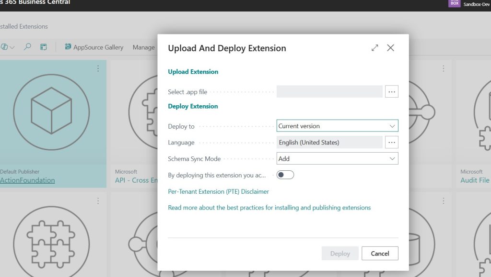Close the Upload And Deploy Extension dialog
The width and height of the screenshot is (491, 277).
tap(390, 48)
